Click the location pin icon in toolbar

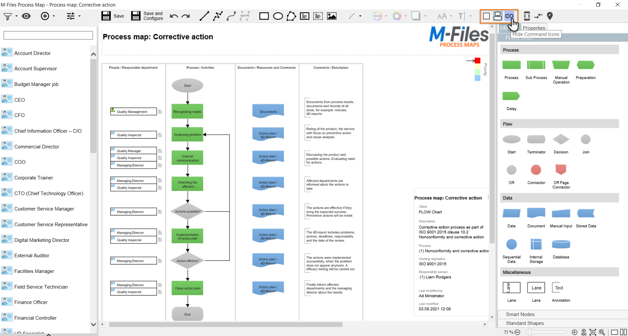click(x=550, y=16)
